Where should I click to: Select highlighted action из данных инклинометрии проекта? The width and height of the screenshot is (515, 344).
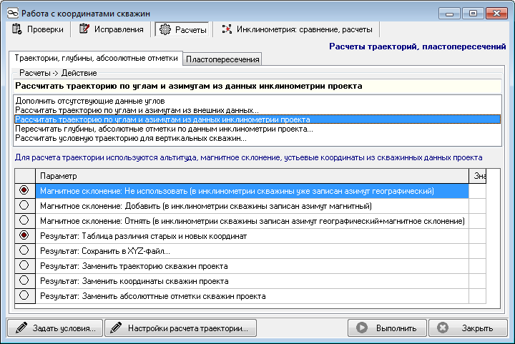pos(257,119)
